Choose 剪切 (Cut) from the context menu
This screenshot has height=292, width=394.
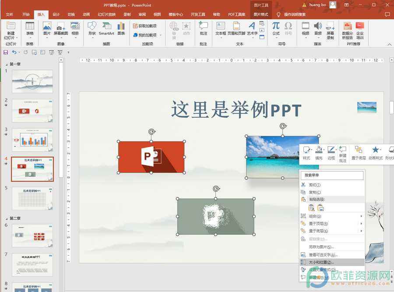tap(332, 185)
